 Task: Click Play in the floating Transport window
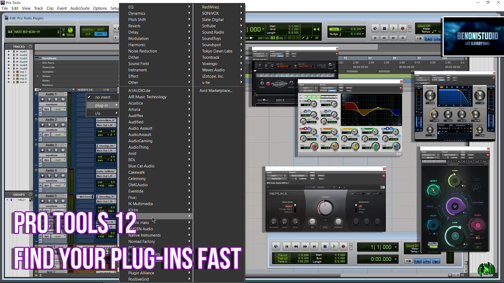coord(334,246)
